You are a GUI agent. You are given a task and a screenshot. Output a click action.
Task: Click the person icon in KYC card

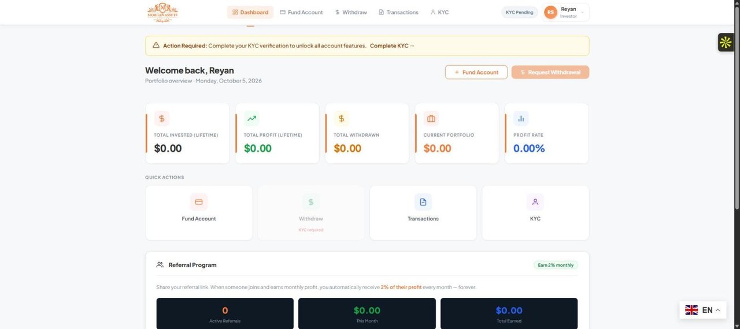pos(535,202)
